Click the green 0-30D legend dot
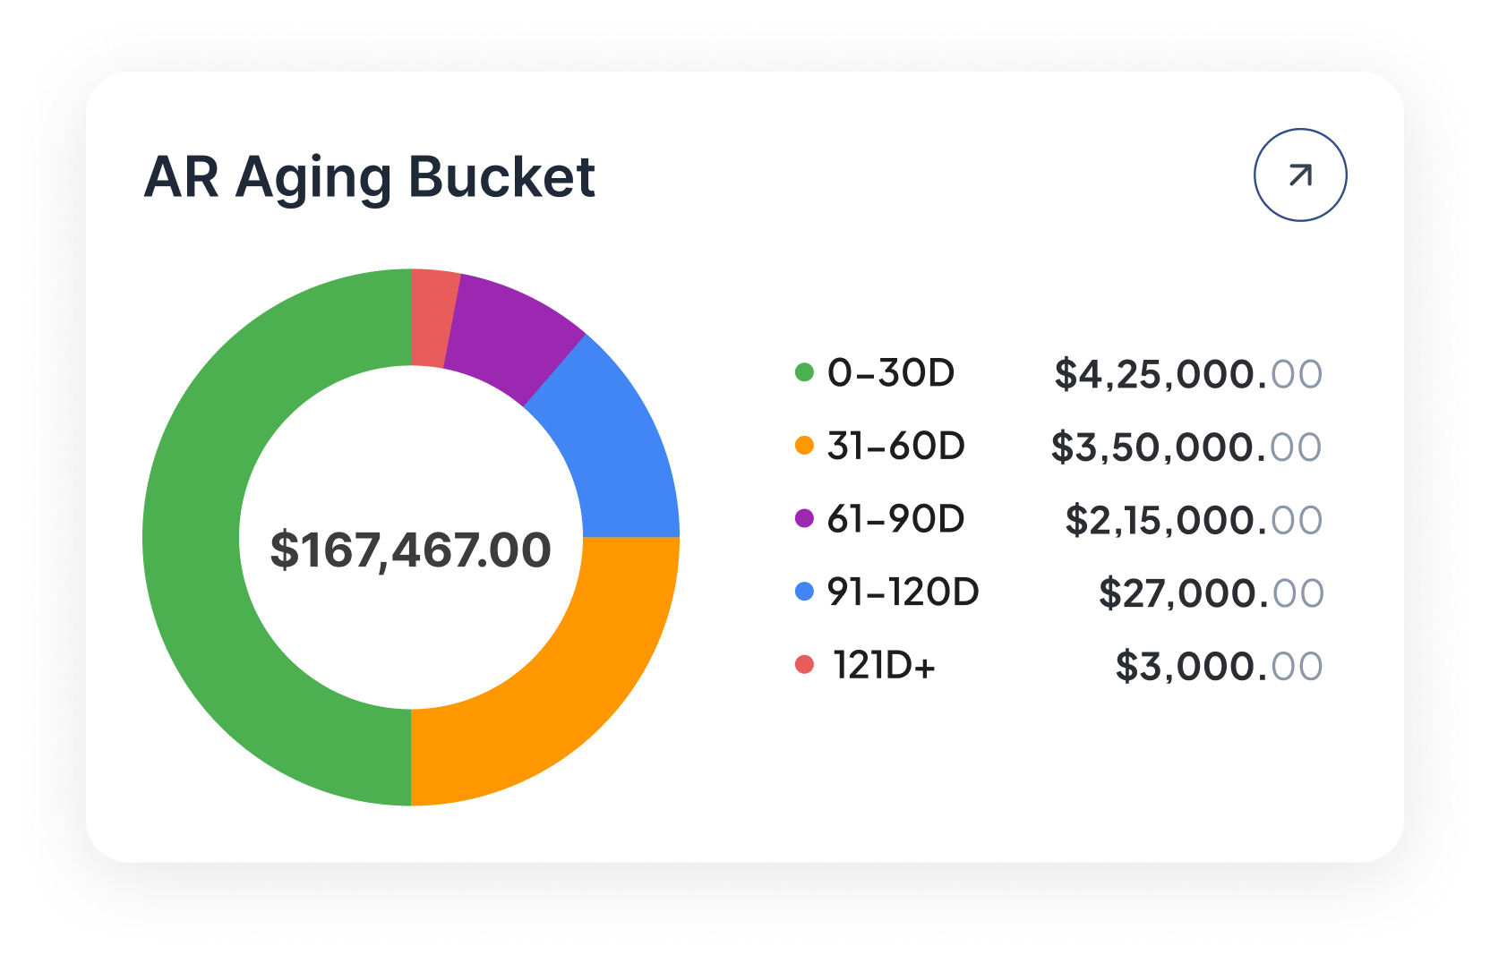 pyautogui.click(x=804, y=372)
